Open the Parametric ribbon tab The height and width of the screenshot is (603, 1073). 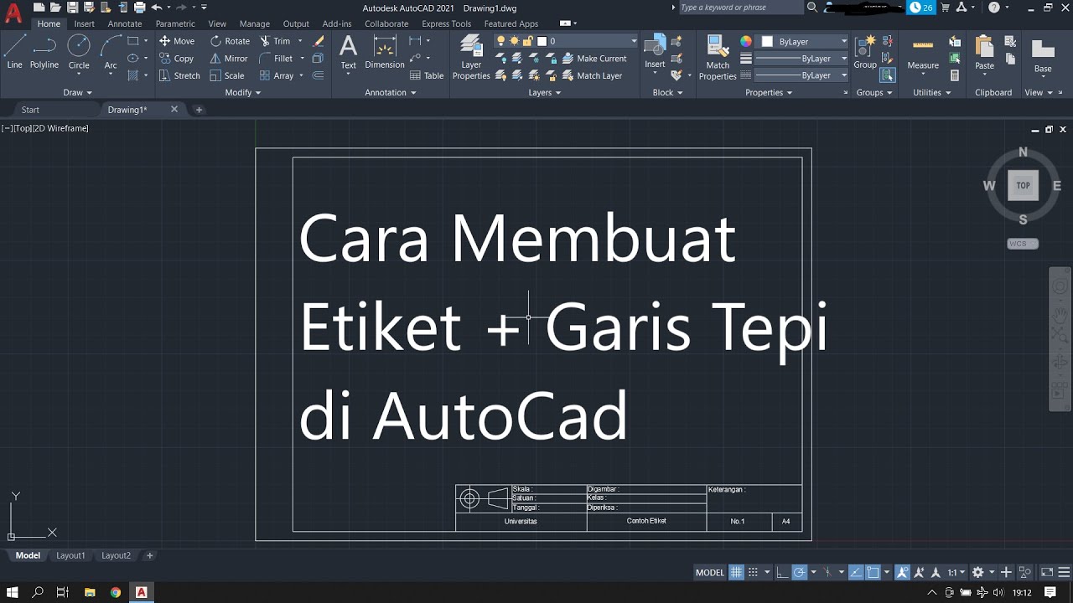click(175, 23)
